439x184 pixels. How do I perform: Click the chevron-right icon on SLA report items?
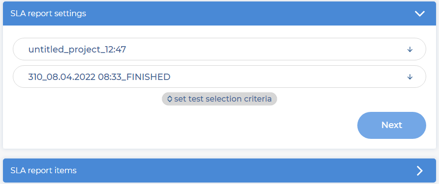[x=420, y=171]
